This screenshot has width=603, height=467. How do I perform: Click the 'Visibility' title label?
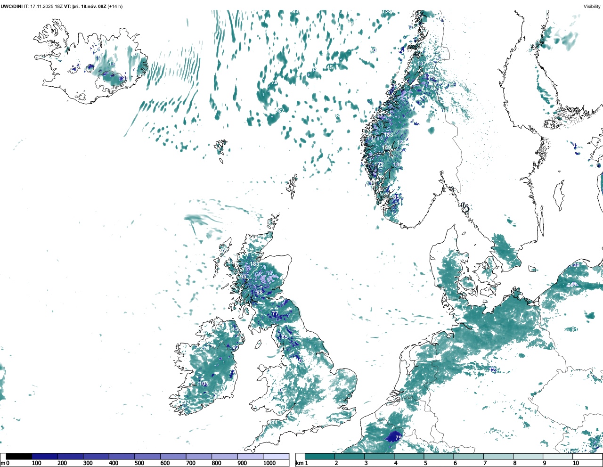592,6
